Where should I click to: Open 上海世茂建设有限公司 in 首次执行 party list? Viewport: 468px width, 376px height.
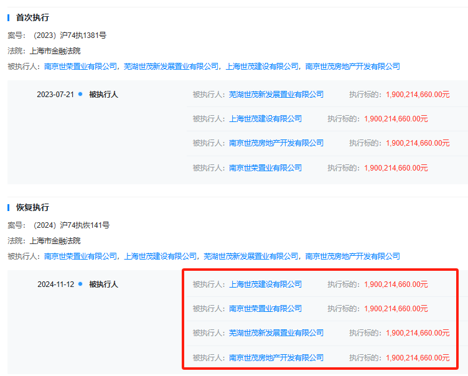point(262,67)
